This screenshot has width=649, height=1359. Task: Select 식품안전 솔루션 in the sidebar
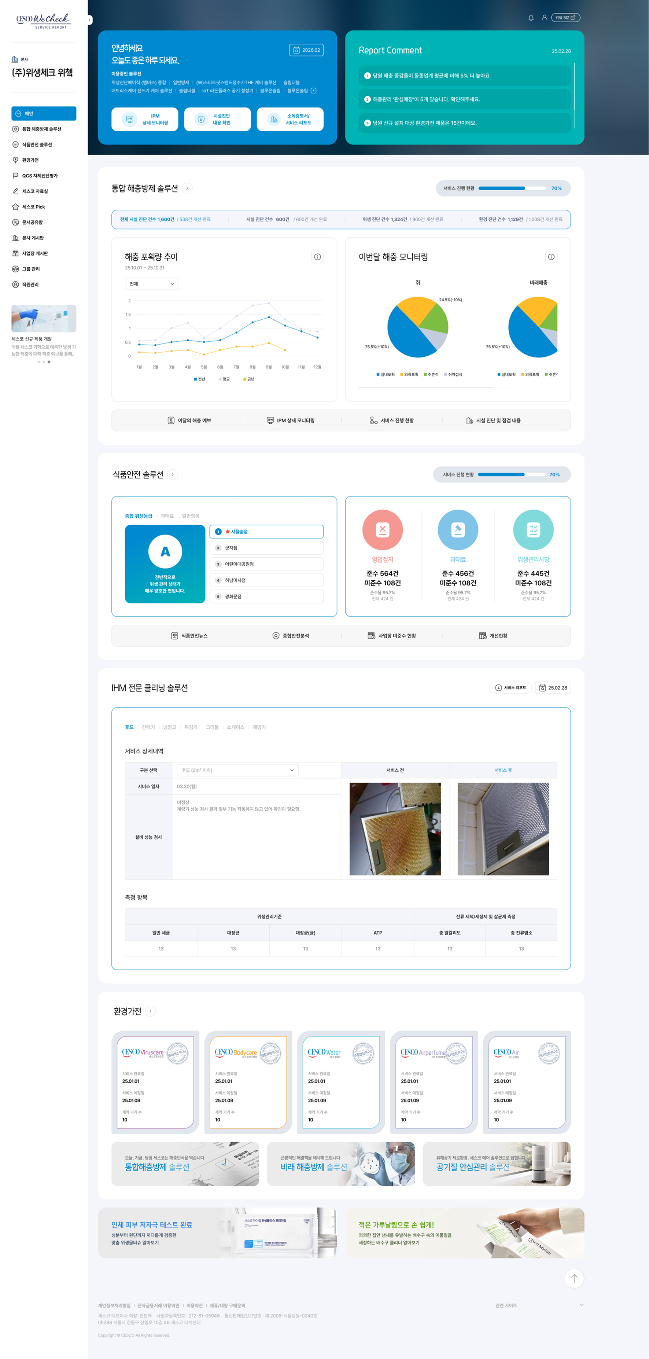coord(37,144)
